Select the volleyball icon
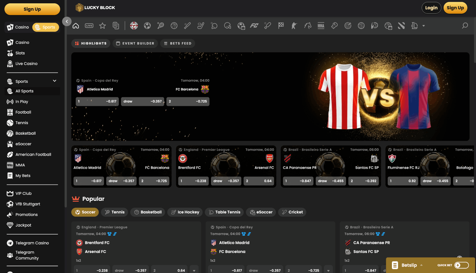The width and height of the screenshot is (476, 273). 361,26
